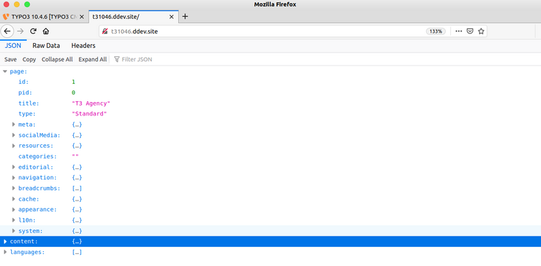Click the macOS yellow minimize window button
The width and height of the screenshot is (541, 266).
coord(17,4)
